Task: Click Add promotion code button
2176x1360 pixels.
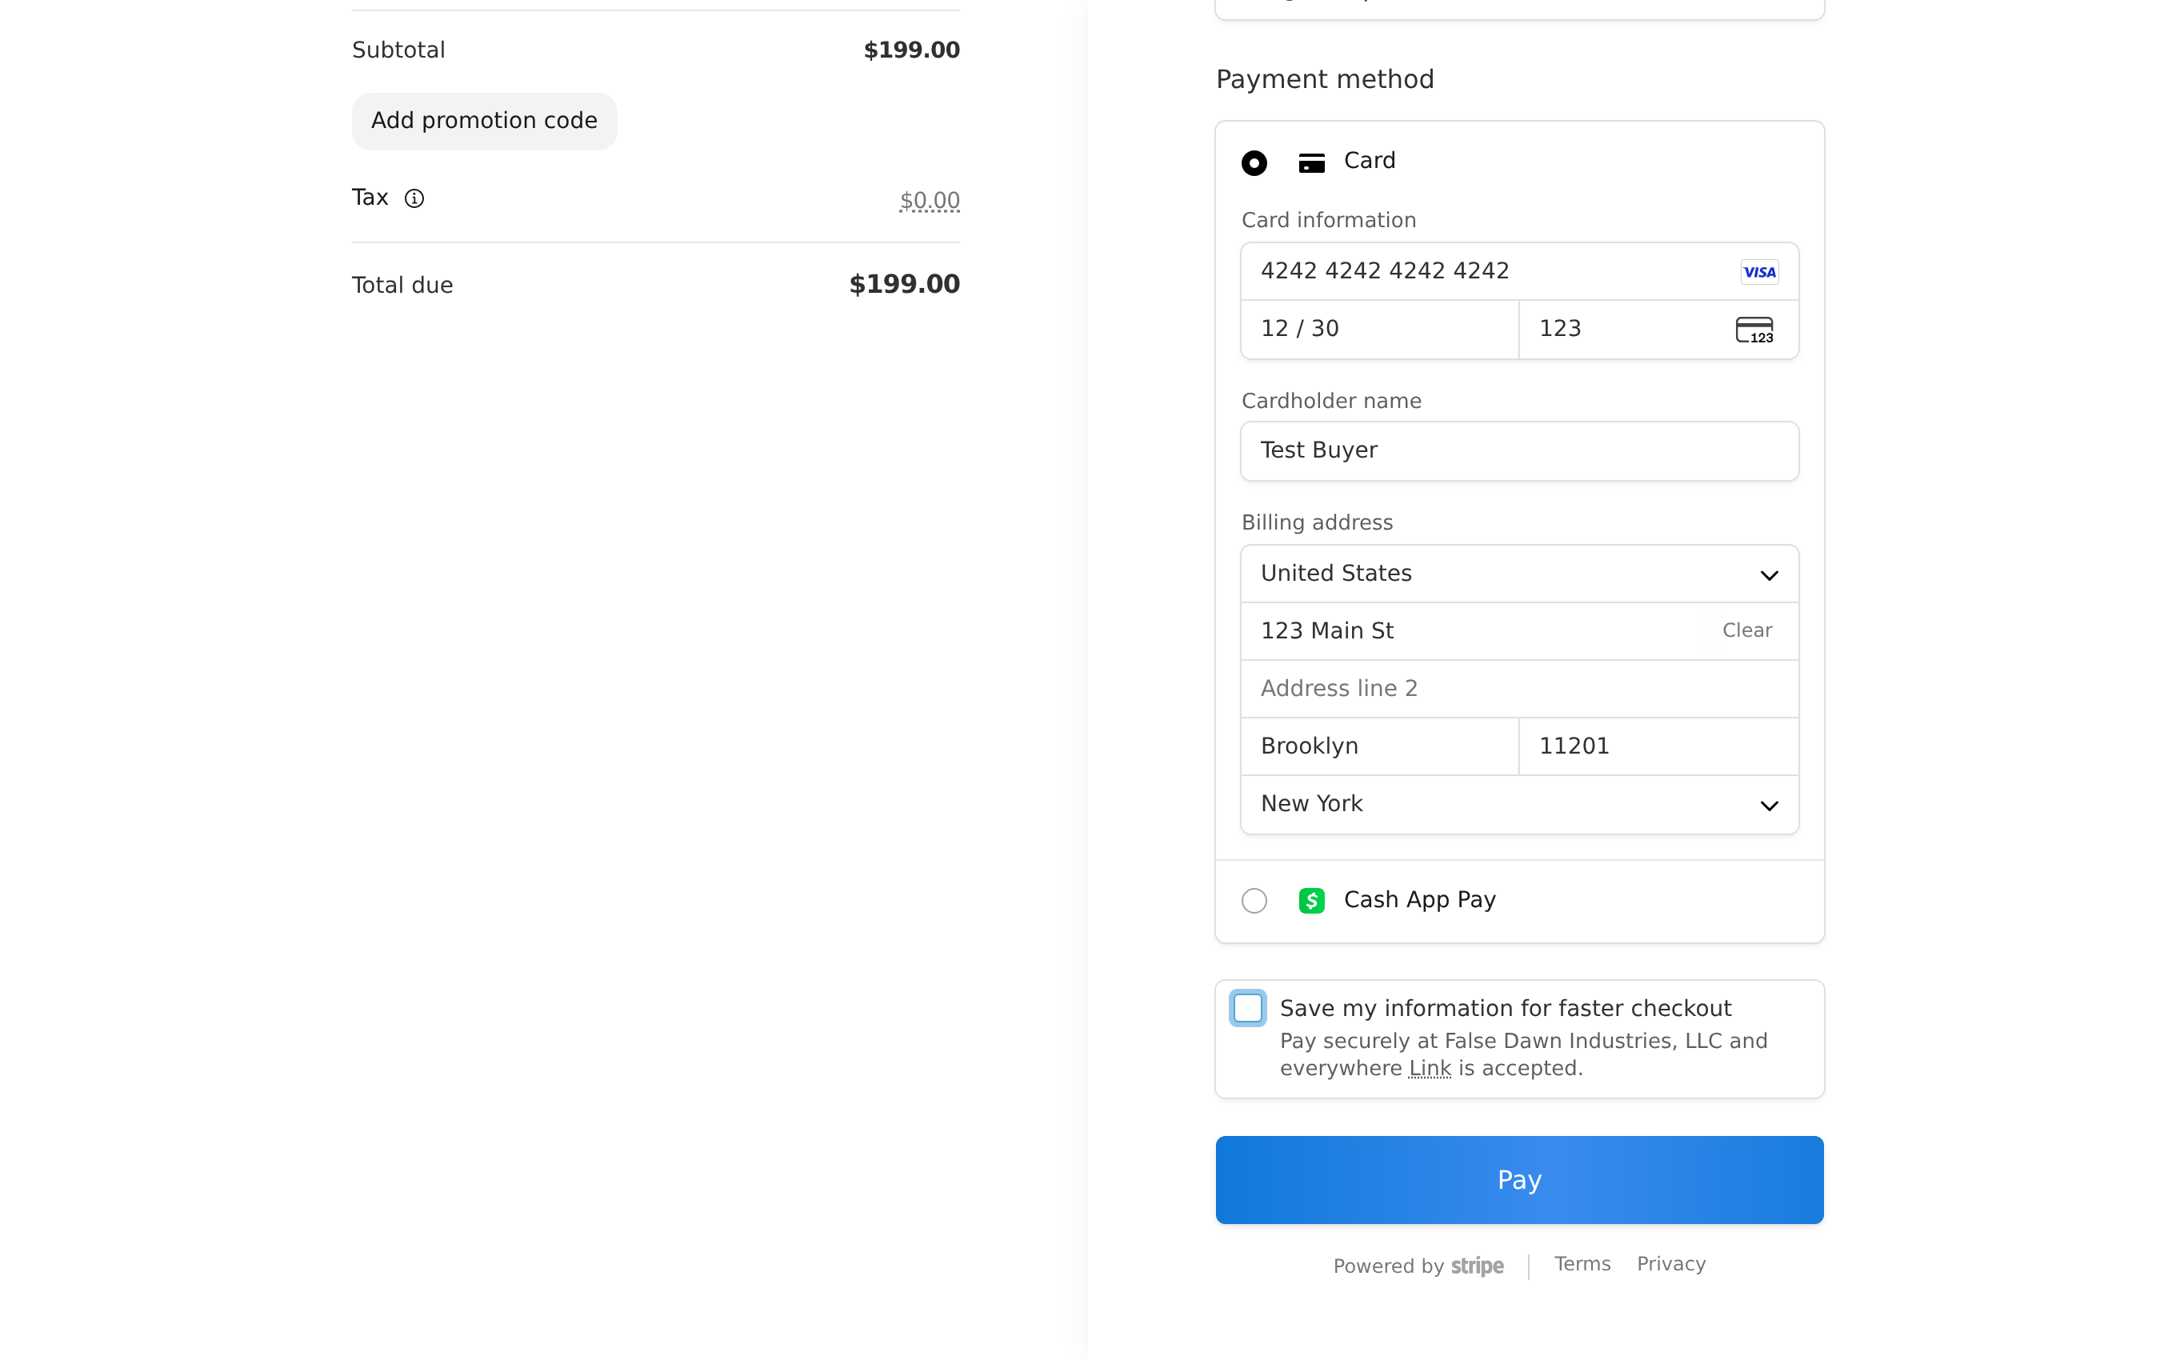Action: click(485, 122)
